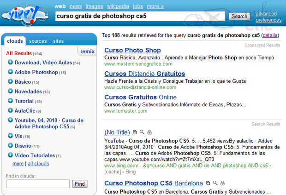This screenshot has width=286, height=195.
Task: Expand the AulaClic cloud
Action: [11, 110]
